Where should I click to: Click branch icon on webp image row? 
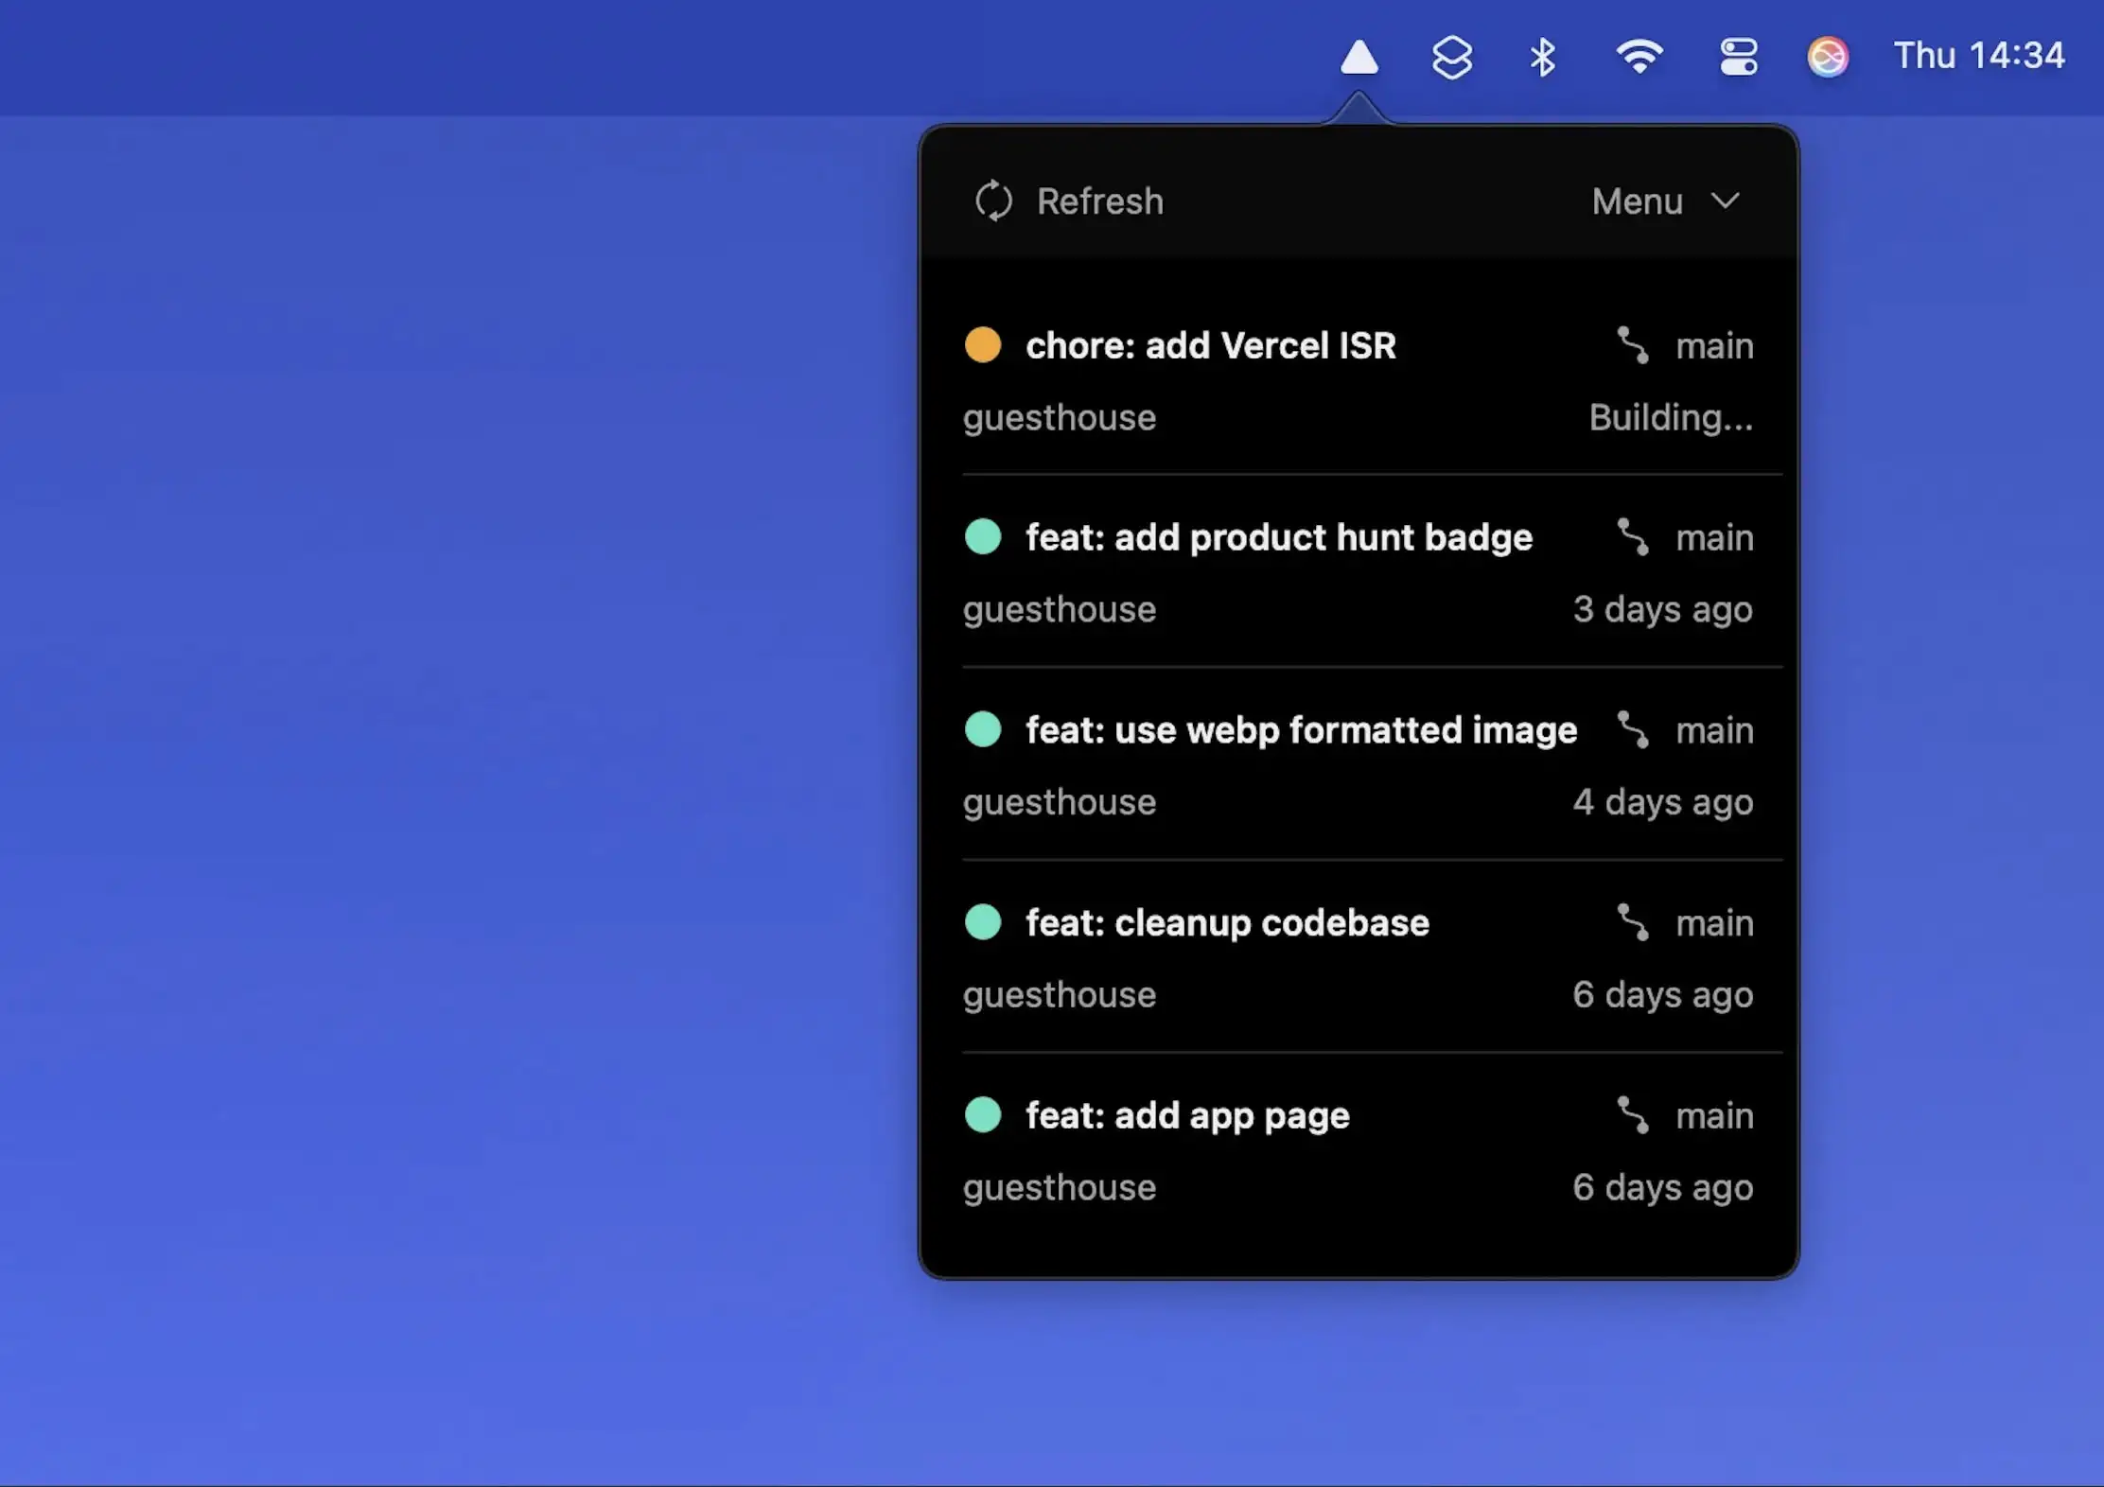(x=1633, y=731)
